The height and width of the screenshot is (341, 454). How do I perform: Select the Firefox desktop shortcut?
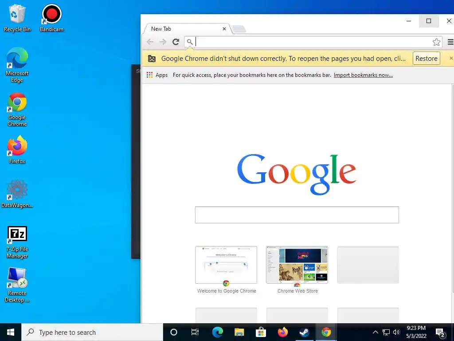pyautogui.click(x=17, y=150)
